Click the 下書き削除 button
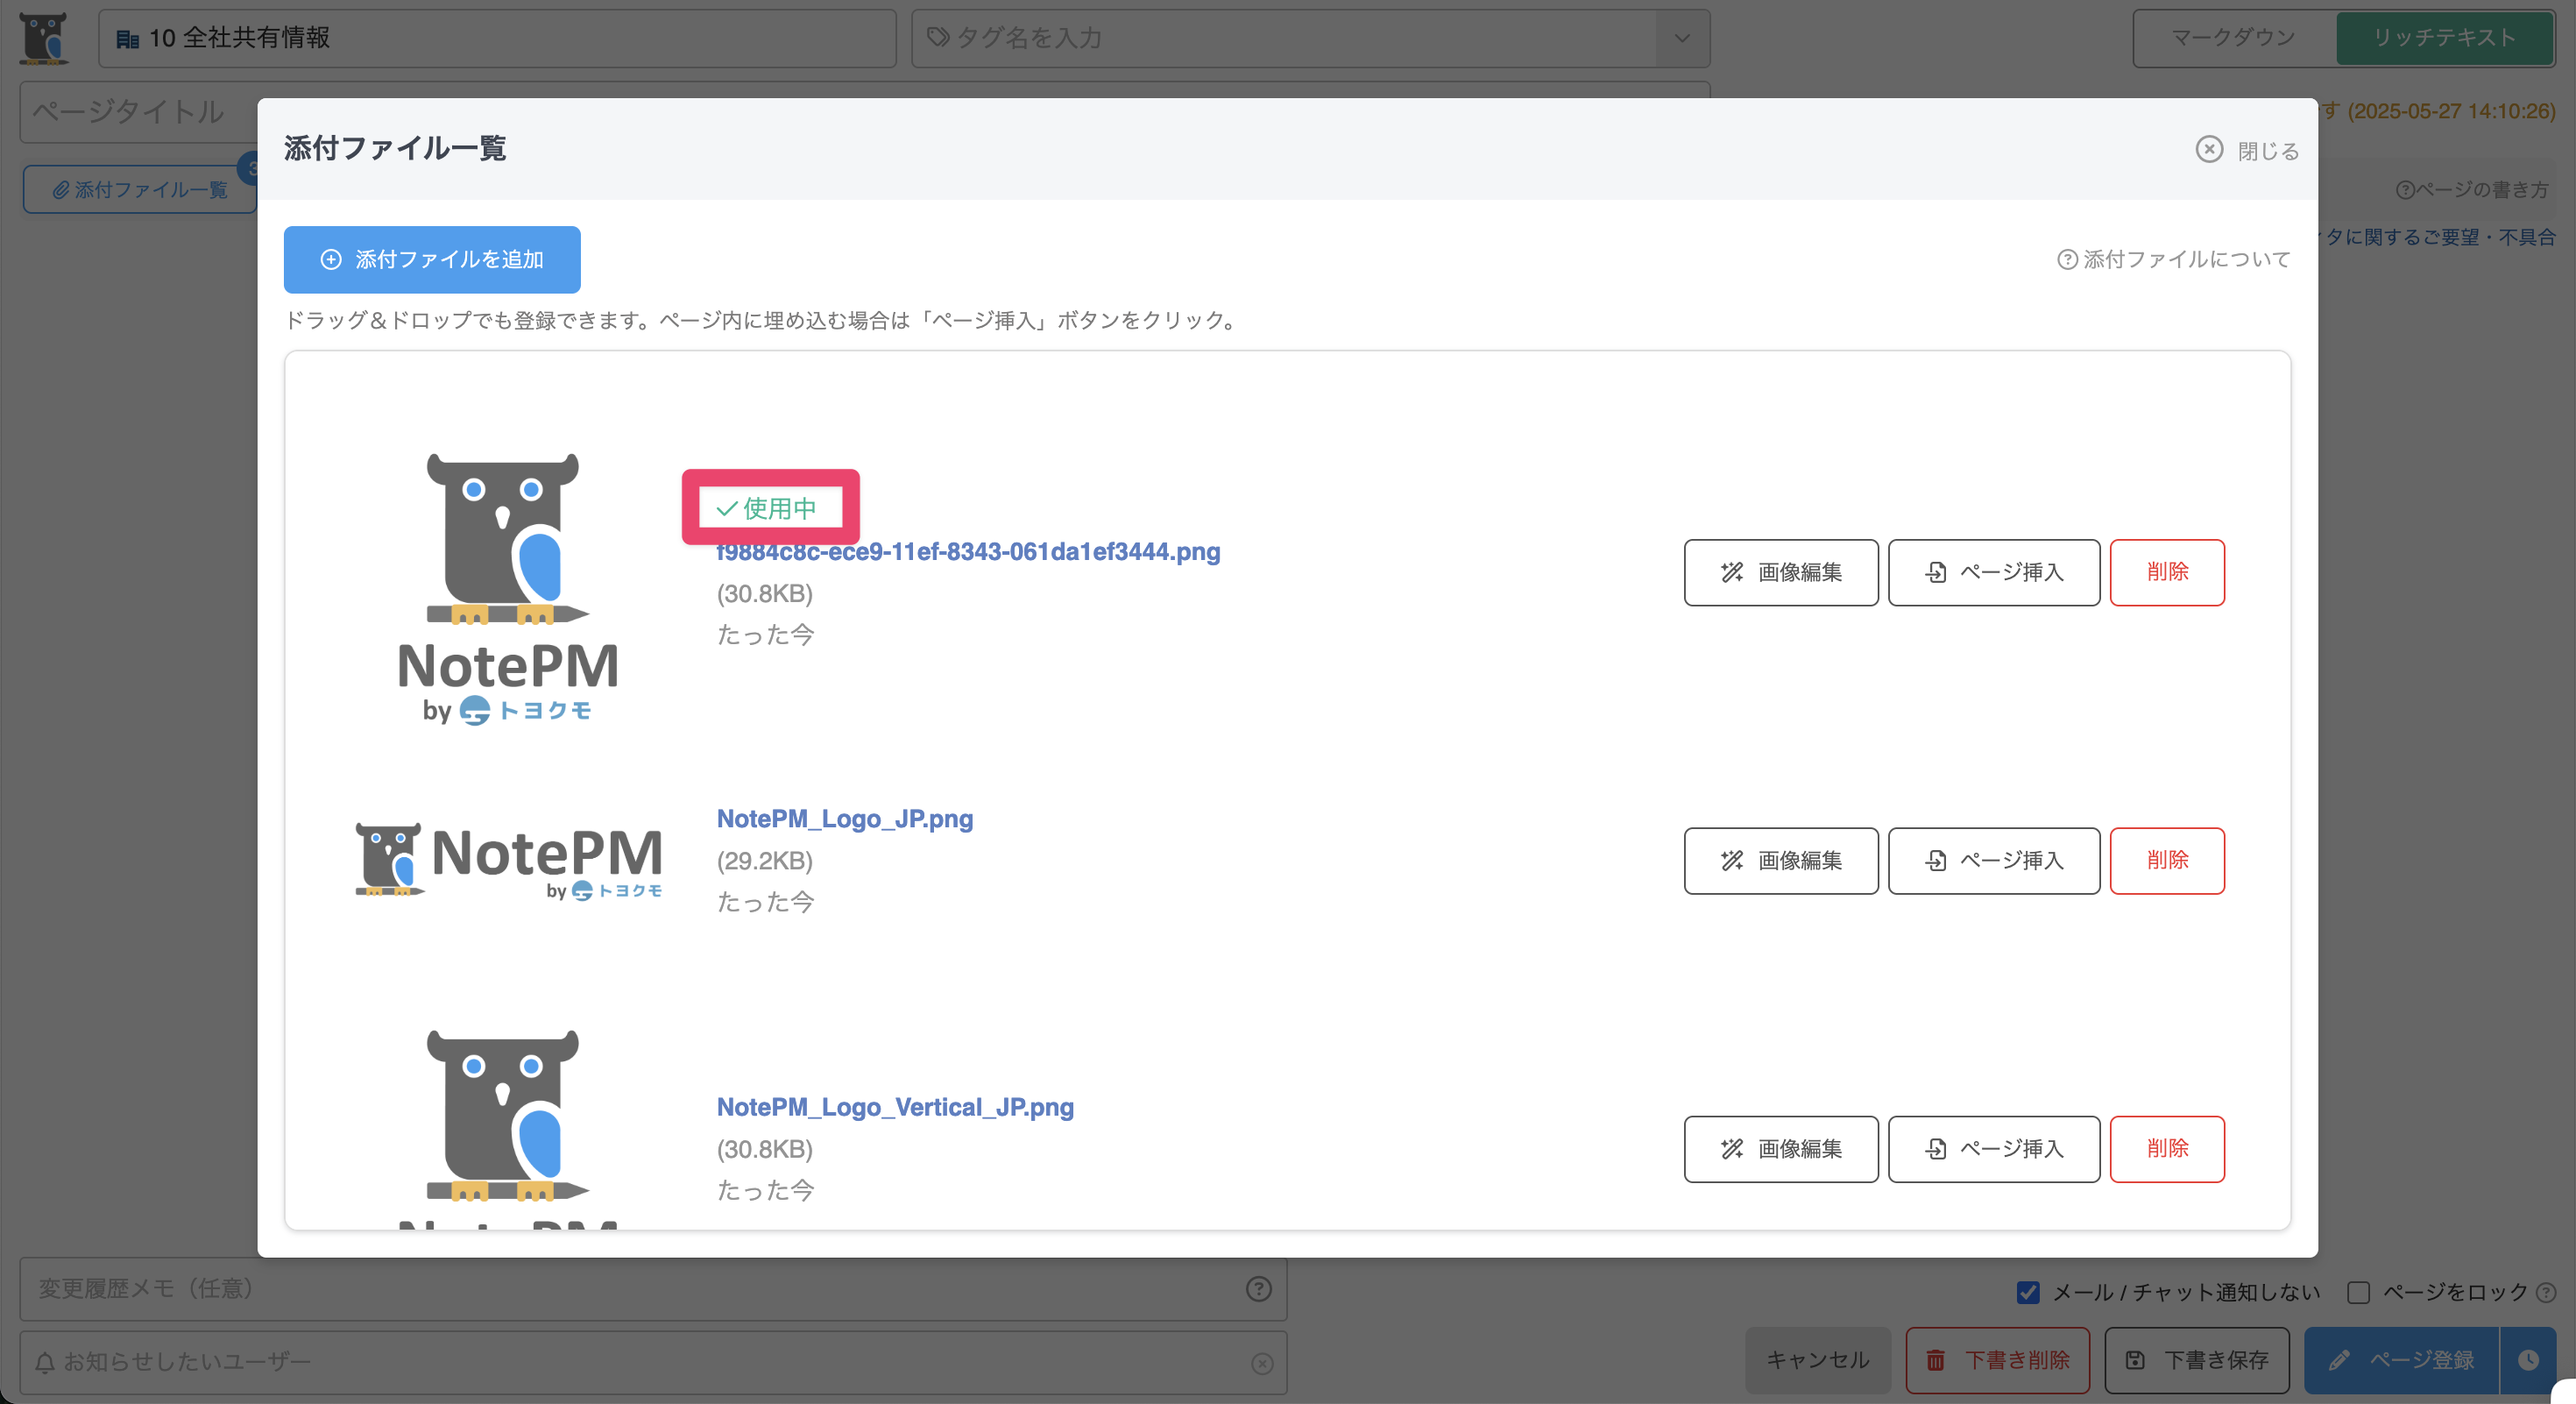The height and width of the screenshot is (1404, 2576). point(1997,1360)
